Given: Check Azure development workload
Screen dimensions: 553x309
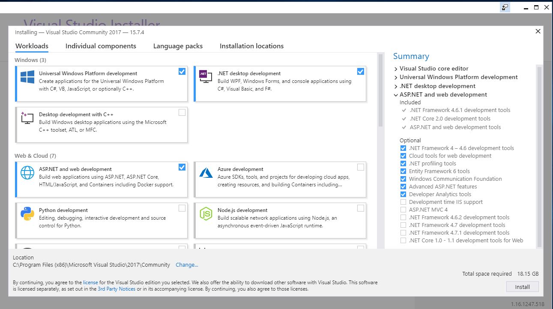Looking at the screenshot, I should [x=361, y=167].
